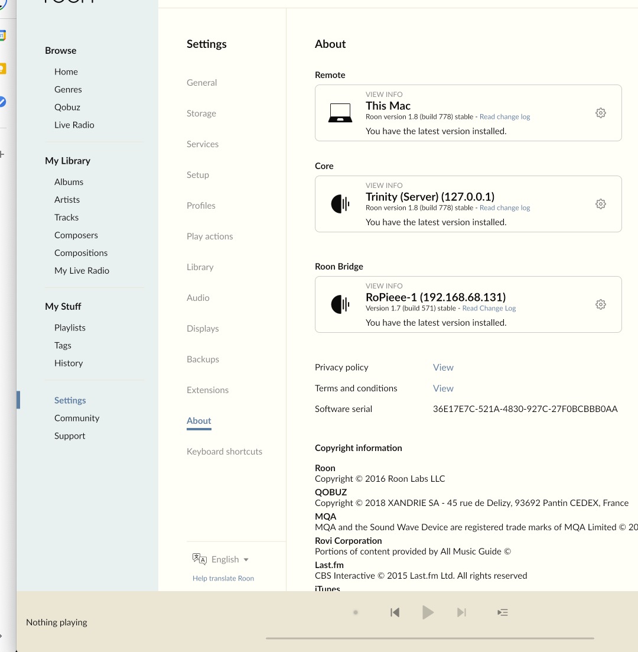Click Help translate Roon link
This screenshot has height=652, width=638.
tap(223, 578)
